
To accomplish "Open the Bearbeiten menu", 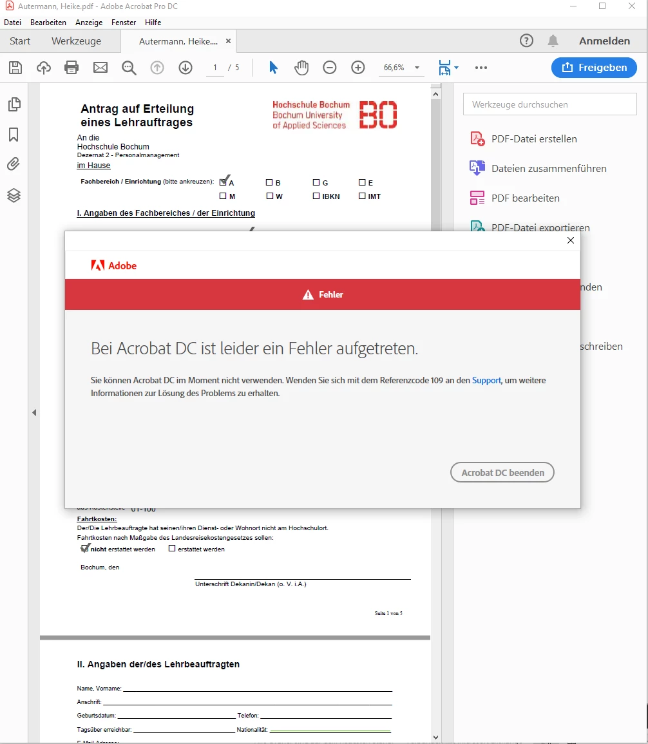I will (x=48, y=23).
